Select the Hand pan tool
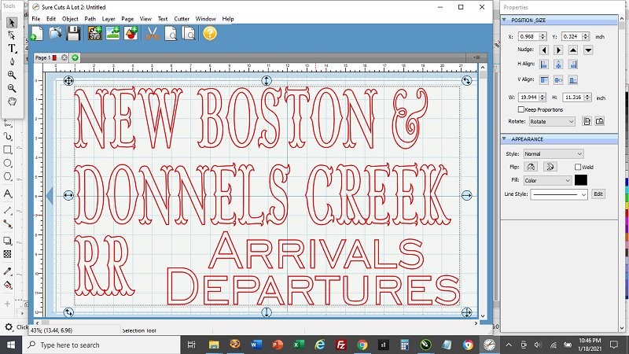Viewport: 629px width, 354px height. pos(12,101)
